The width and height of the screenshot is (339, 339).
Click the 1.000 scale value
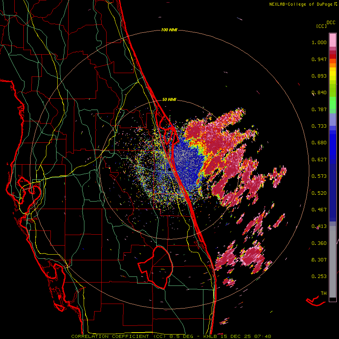click(x=319, y=42)
